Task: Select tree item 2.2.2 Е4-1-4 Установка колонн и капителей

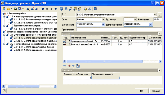Action: [x=35, y=50]
